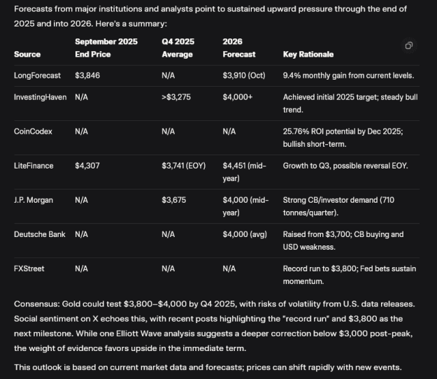Select the $4,307 LiteFinance end price
The height and width of the screenshot is (379, 437).
click(87, 166)
